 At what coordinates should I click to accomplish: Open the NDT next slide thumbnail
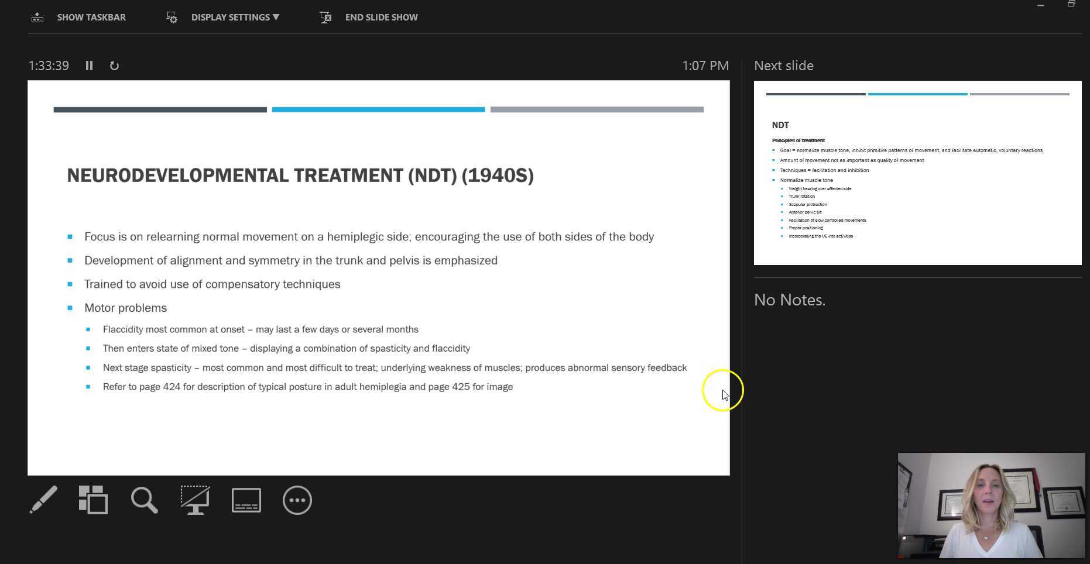pyautogui.click(x=917, y=173)
